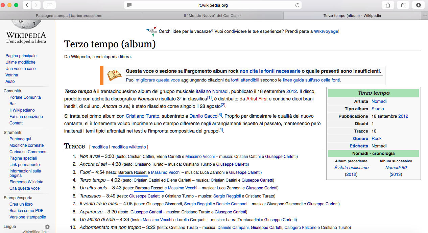Image resolution: width=428 pixels, height=233 pixels.
Task: Click 'Bar' community link in sidebar
Action: point(13,104)
